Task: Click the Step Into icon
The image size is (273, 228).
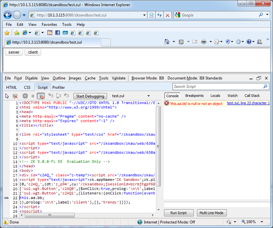Action: [x=51, y=96]
